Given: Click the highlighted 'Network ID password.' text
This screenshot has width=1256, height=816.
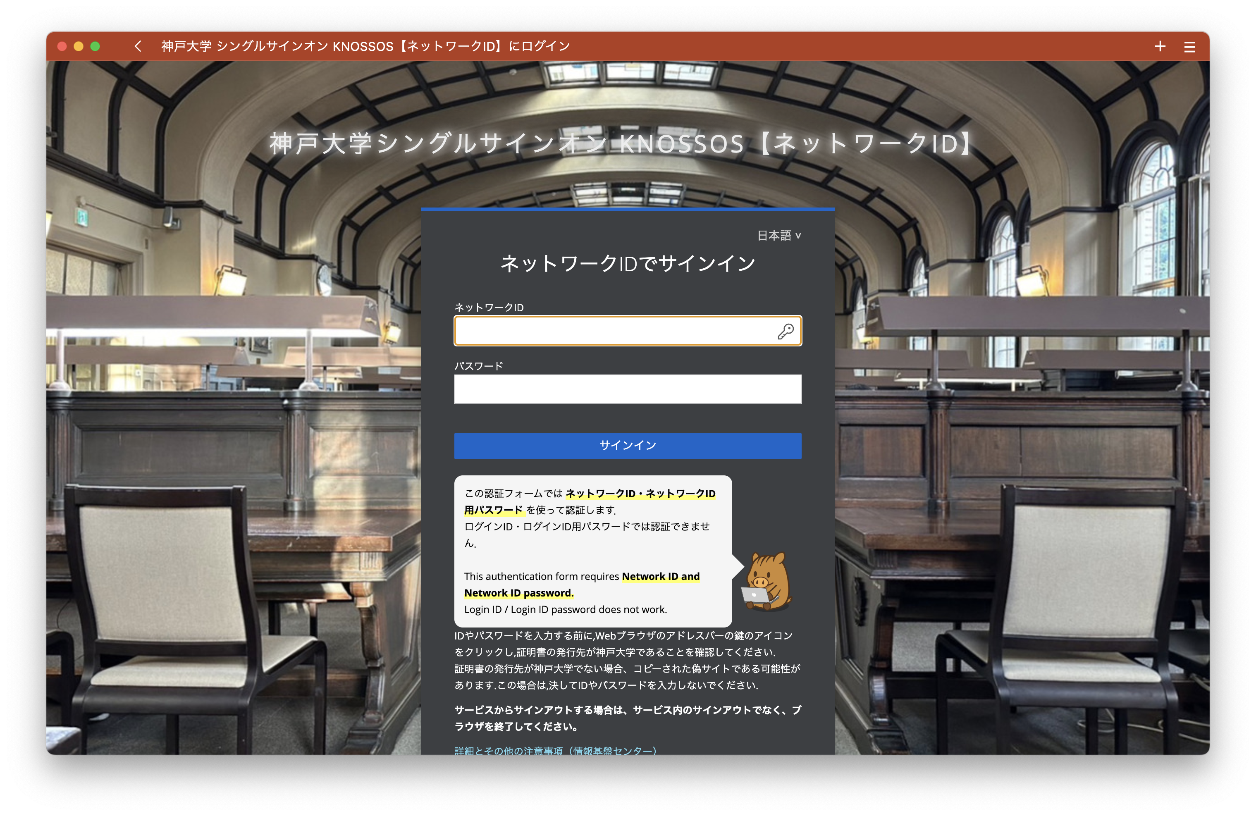Looking at the screenshot, I should 519,593.
